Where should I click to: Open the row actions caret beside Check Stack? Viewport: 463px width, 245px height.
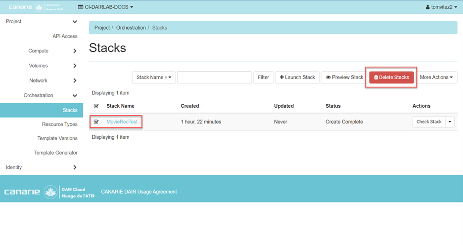point(450,122)
